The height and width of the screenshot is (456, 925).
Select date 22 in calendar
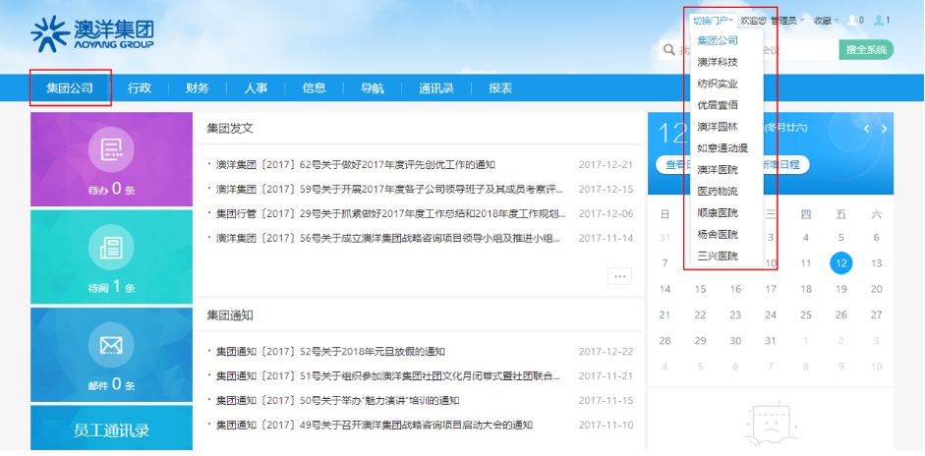[x=700, y=315]
